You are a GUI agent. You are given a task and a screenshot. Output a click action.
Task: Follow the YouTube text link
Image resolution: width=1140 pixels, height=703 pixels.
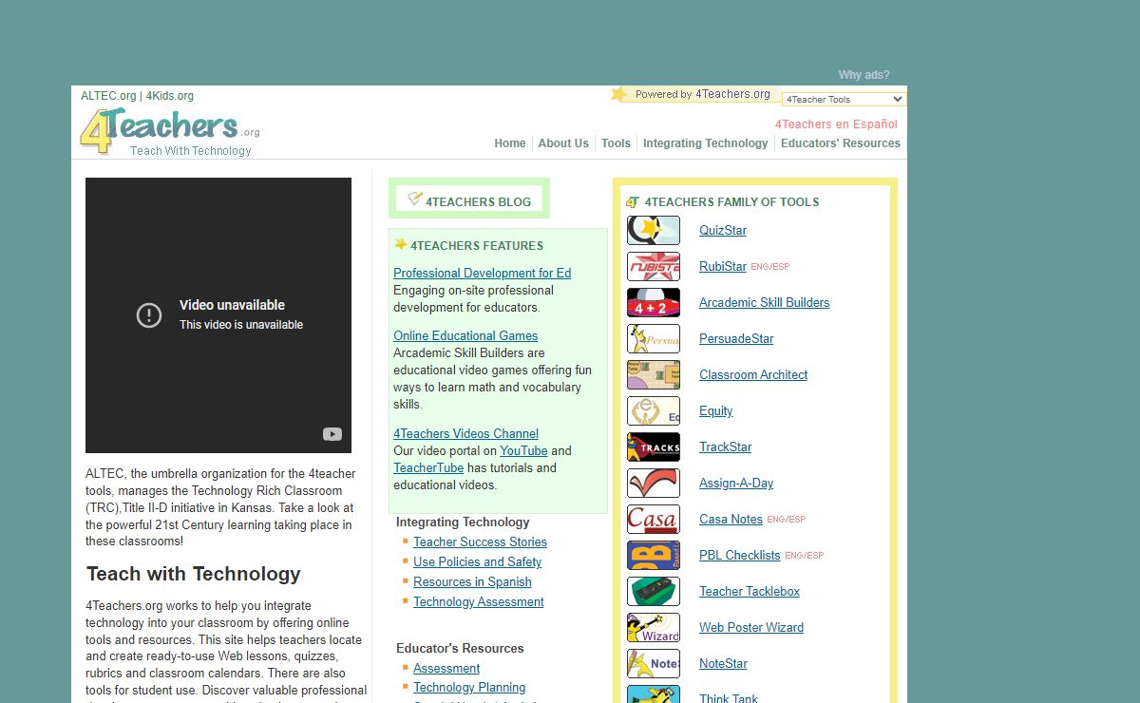click(523, 450)
